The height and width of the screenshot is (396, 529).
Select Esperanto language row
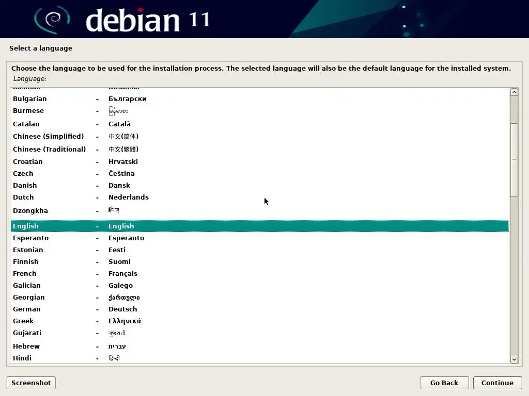(259, 238)
